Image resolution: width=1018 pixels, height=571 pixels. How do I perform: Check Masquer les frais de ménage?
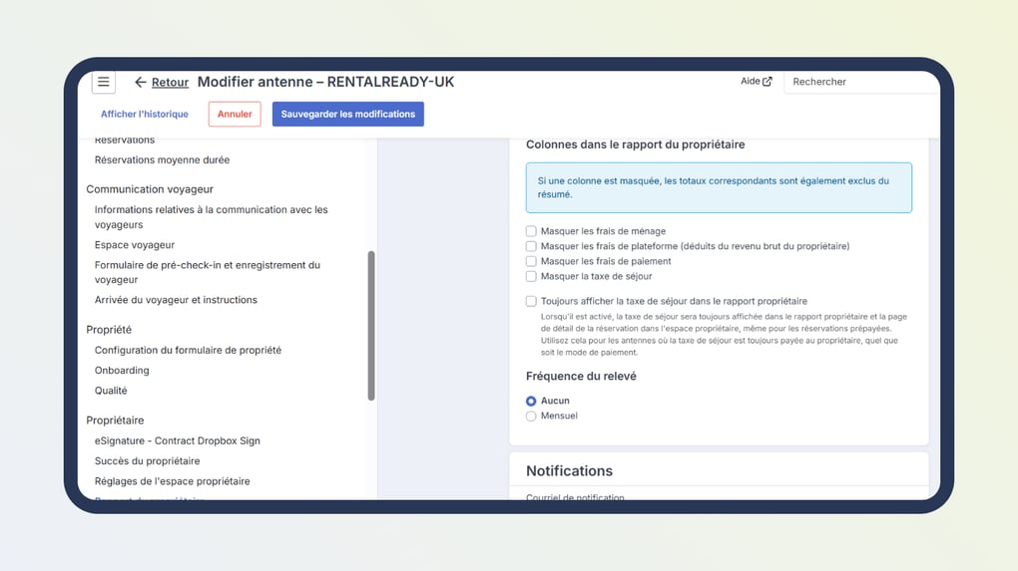click(x=531, y=231)
